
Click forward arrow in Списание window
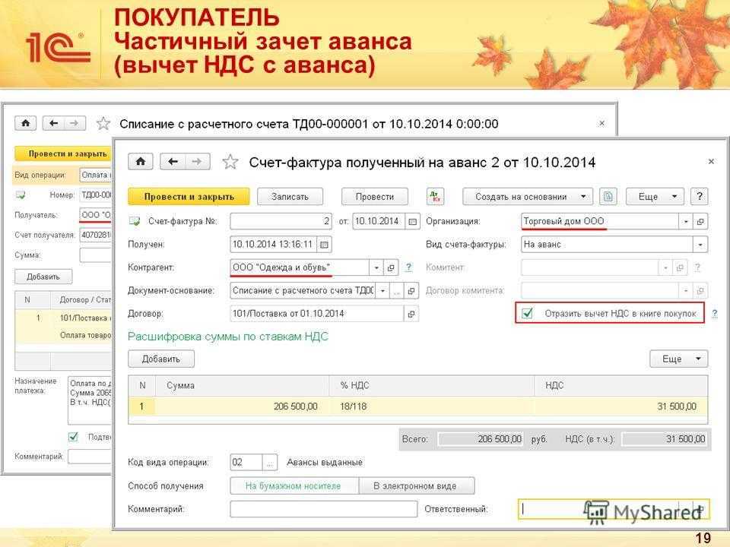[75, 123]
